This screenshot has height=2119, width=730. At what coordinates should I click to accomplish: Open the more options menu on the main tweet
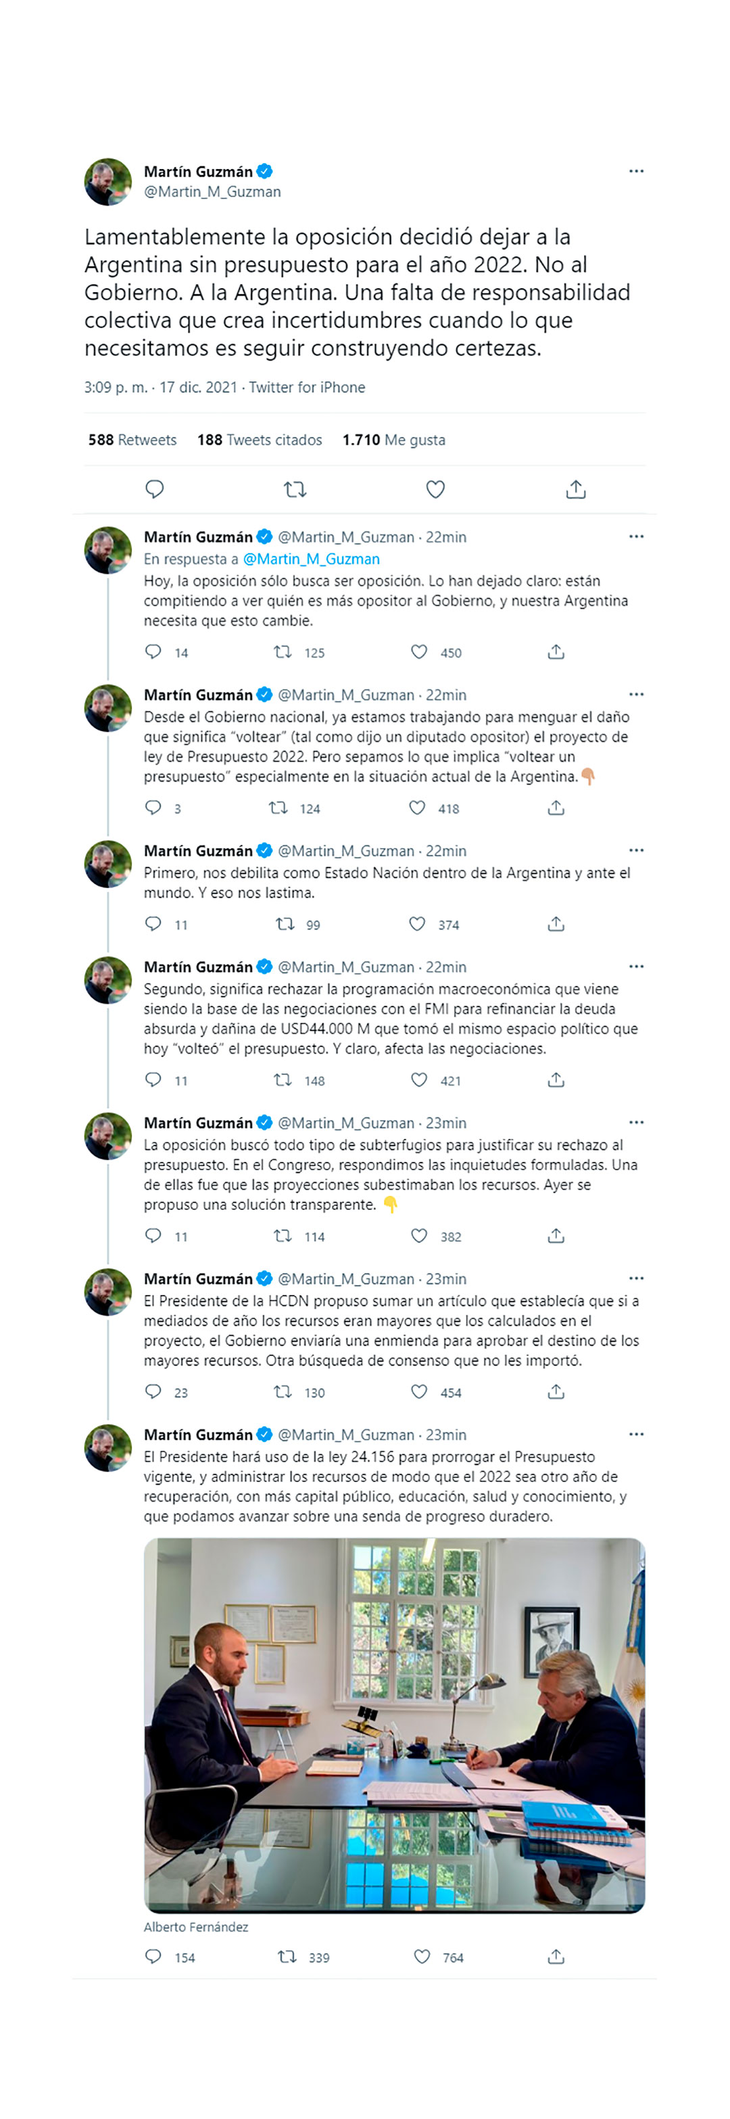coord(636,171)
